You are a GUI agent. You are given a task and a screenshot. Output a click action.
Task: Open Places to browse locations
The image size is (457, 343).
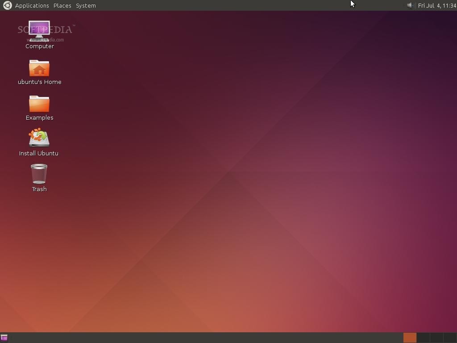point(62,5)
